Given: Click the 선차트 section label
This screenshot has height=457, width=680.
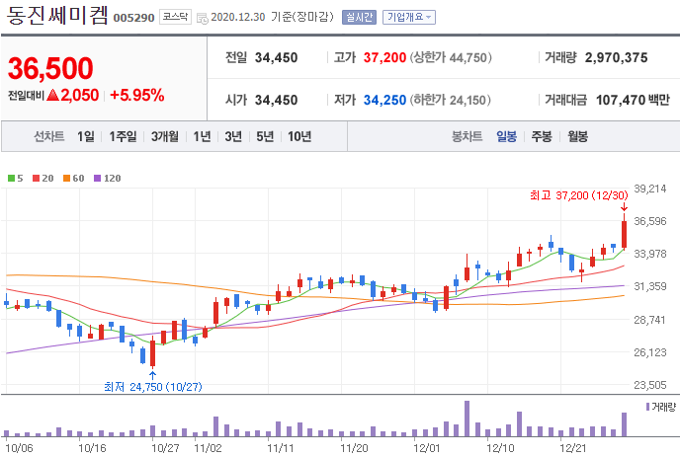Looking at the screenshot, I should (49, 137).
